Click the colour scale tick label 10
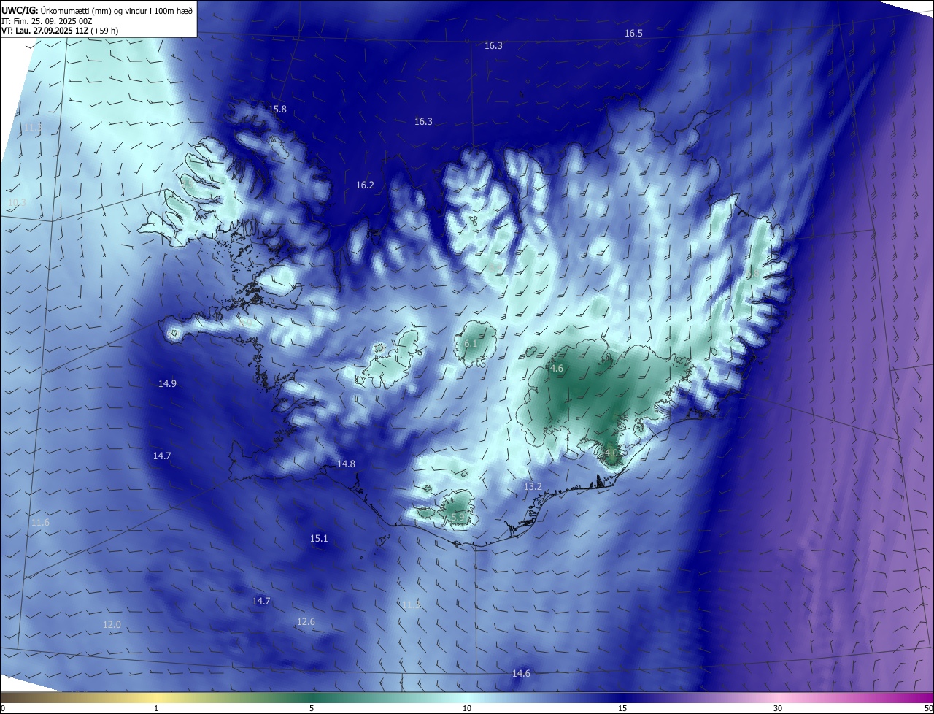 coord(467,708)
